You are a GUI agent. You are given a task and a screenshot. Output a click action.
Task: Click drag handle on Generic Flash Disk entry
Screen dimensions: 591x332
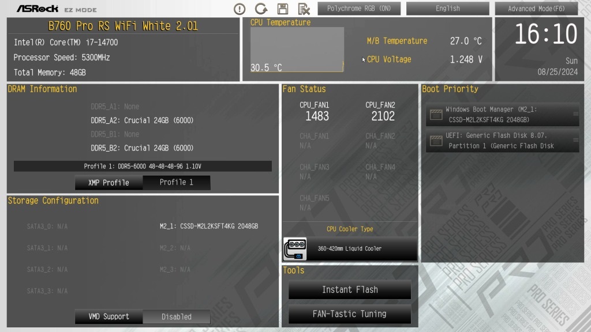[x=575, y=139]
